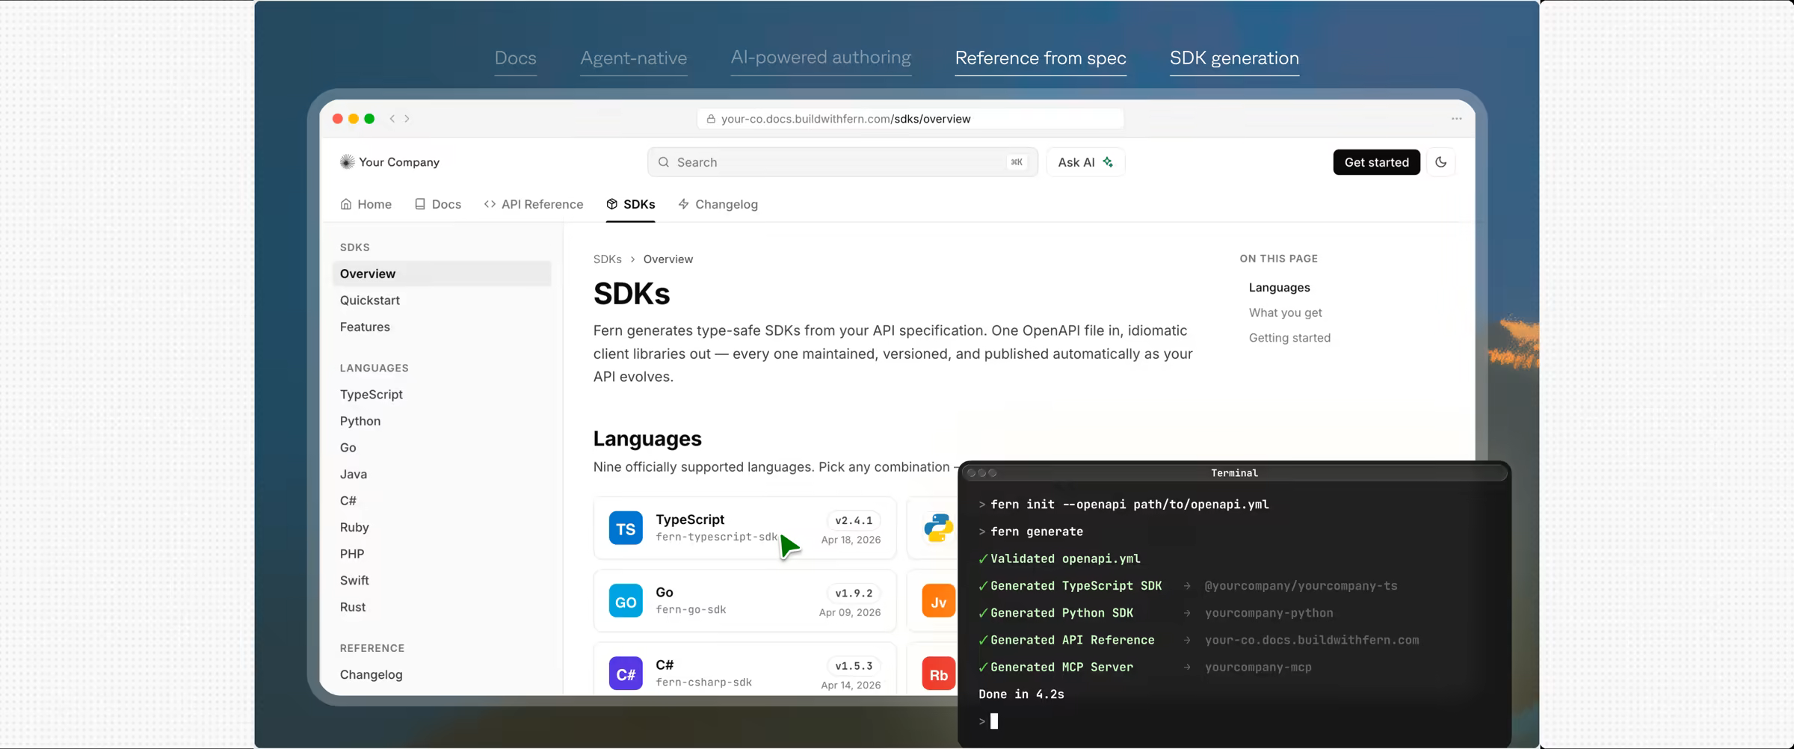Screen dimensions: 1794x749
Task: Open Features in the sidebar
Action: click(x=365, y=327)
